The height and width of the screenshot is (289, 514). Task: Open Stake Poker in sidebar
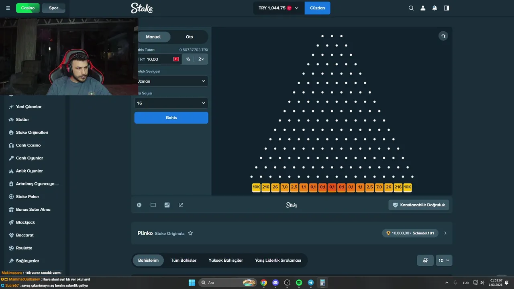click(27, 197)
